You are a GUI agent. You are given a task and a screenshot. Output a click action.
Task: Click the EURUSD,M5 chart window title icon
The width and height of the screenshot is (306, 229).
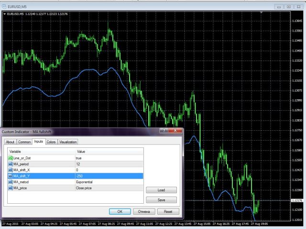click(x=4, y=6)
